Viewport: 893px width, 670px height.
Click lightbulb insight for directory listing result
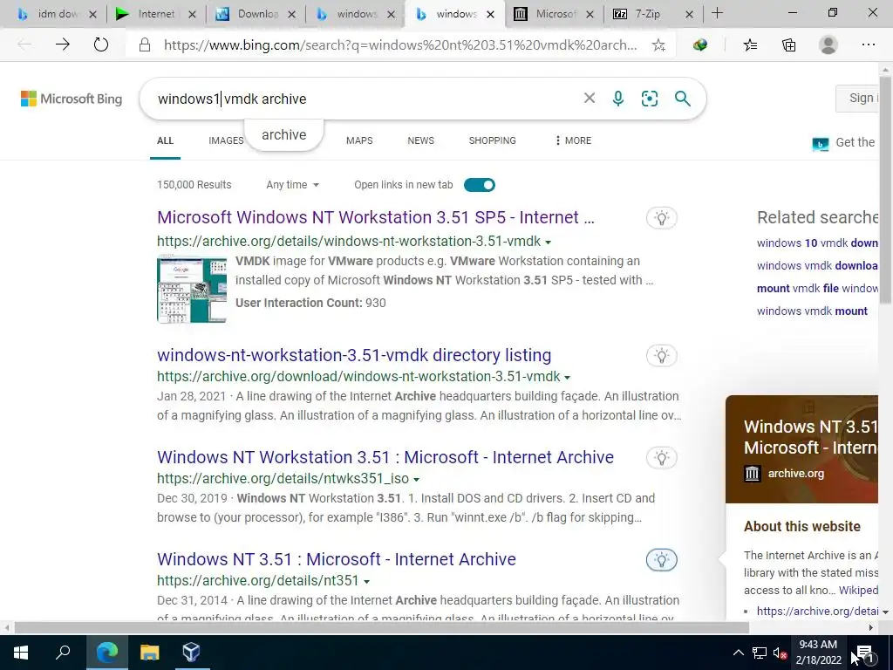(x=661, y=356)
